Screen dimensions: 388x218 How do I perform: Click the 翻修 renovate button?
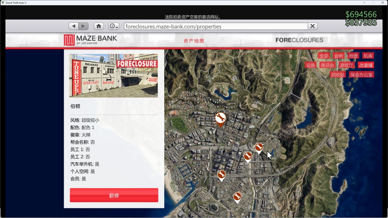[x=114, y=195]
